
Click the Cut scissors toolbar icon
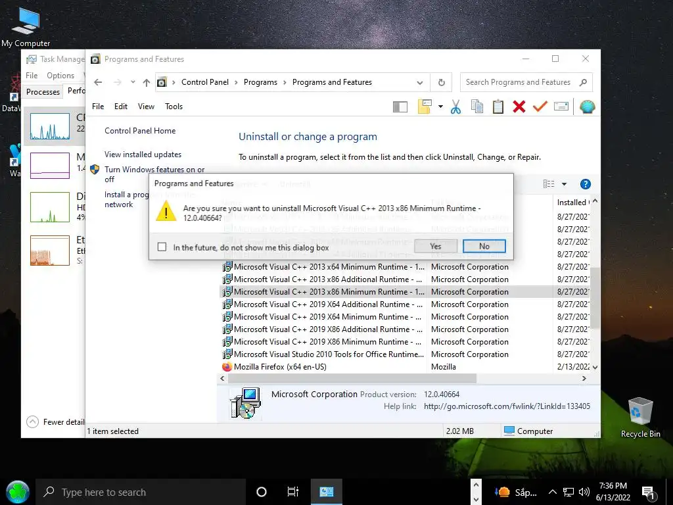pyautogui.click(x=456, y=107)
